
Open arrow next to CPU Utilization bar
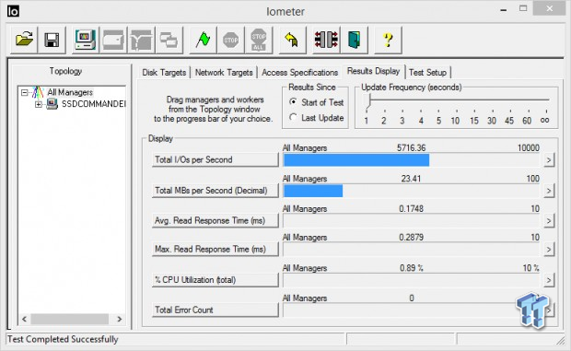(549, 280)
